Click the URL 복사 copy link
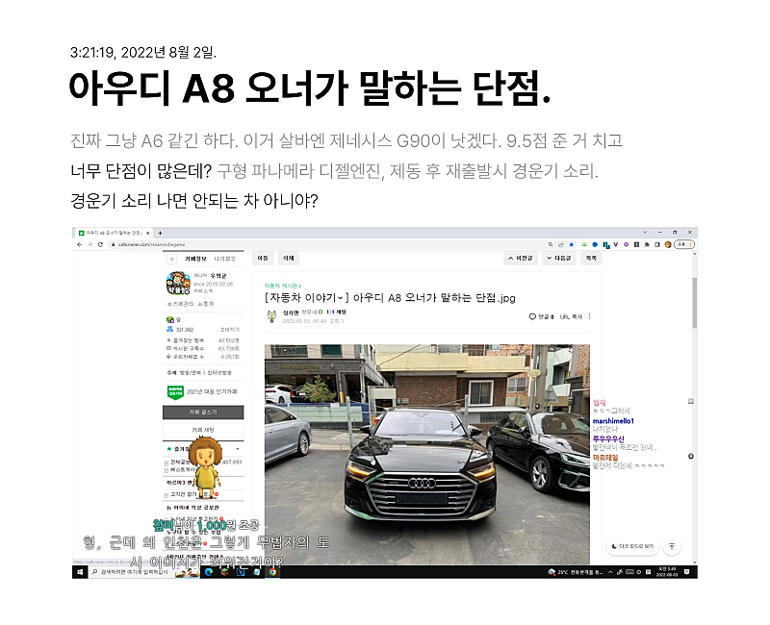 point(573,316)
